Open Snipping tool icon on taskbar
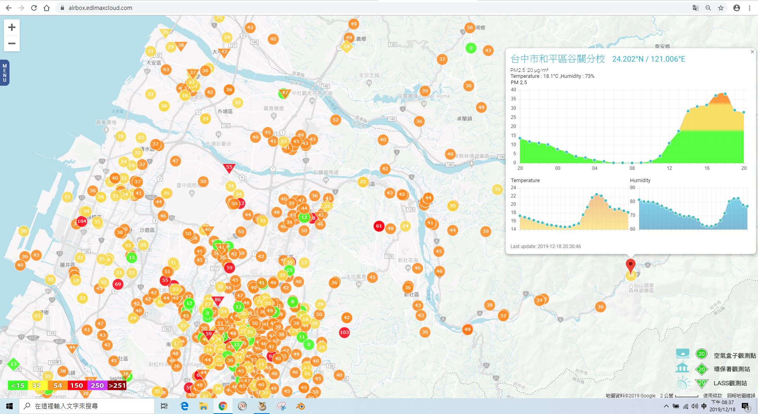The image size is (758, 414). (x=281, y=406)
